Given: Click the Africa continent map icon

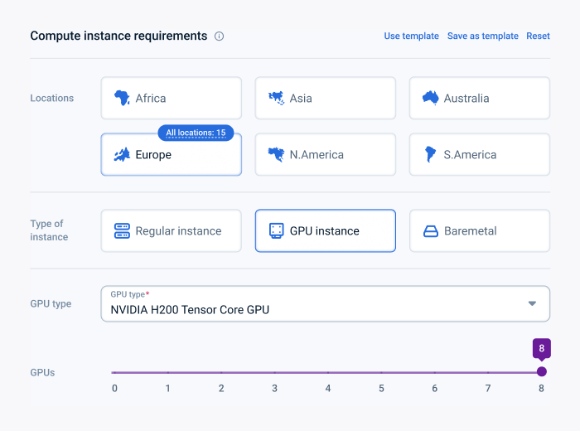Looking at the screenshot, I should [122, 98].
